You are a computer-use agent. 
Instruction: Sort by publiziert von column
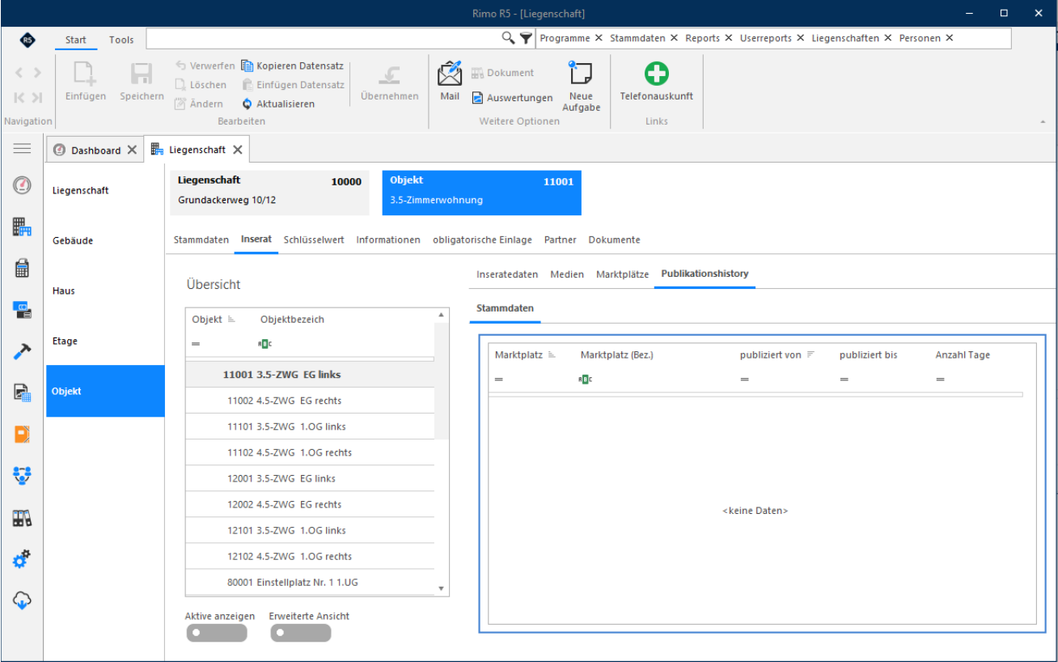click(x=771, y=354)
